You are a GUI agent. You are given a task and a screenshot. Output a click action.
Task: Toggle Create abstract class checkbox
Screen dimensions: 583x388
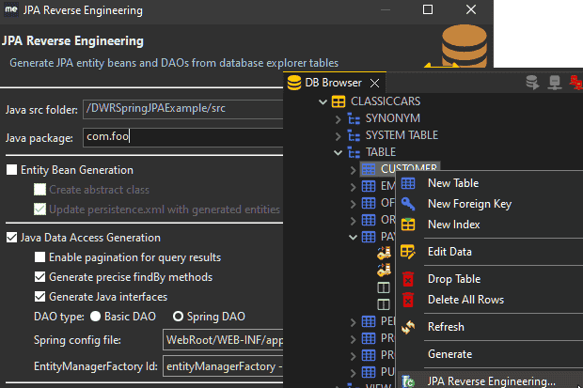[x=39, y=190]
